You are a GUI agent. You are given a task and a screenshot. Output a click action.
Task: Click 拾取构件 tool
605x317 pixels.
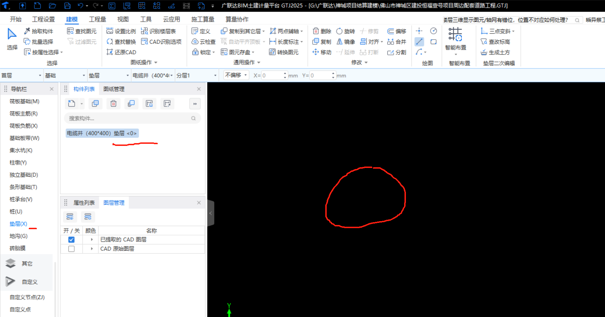[39, 31]
